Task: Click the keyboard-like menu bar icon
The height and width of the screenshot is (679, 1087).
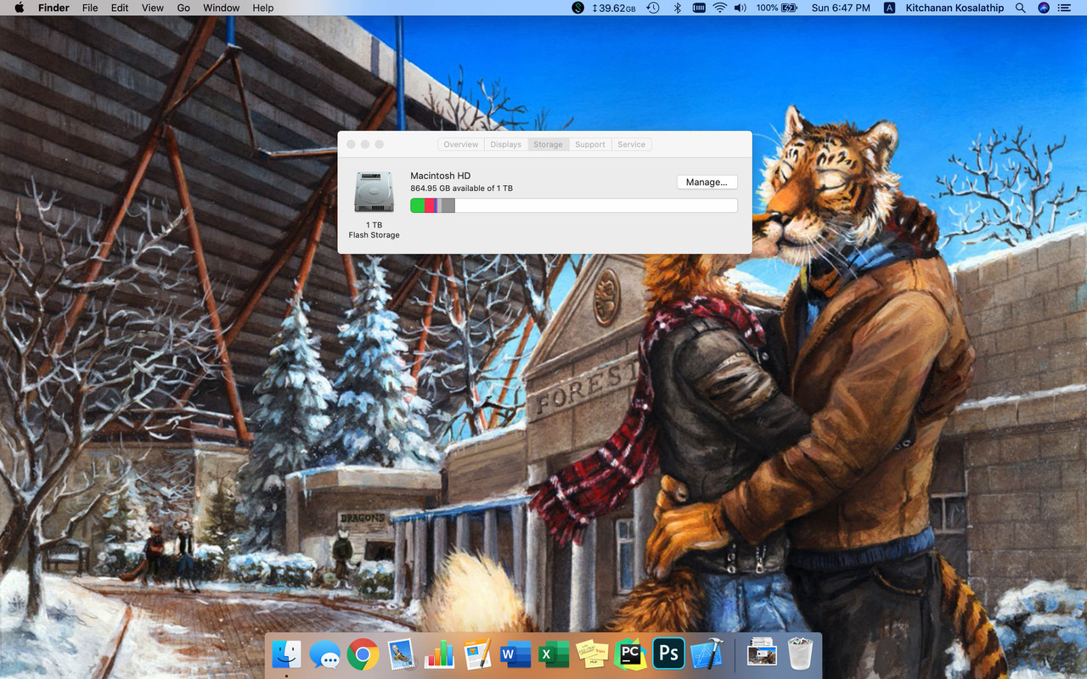Action: [700, 8]
